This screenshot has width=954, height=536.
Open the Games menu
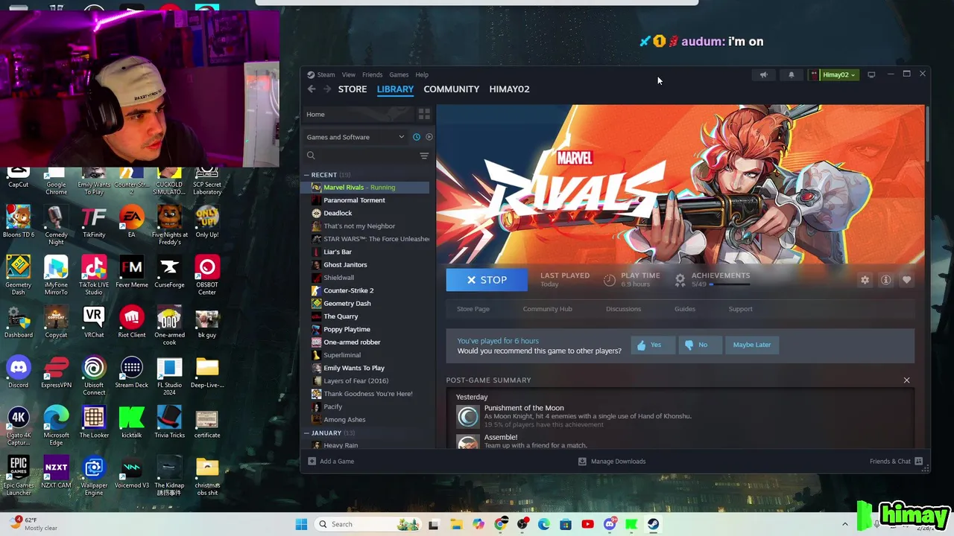pos(399,74)
